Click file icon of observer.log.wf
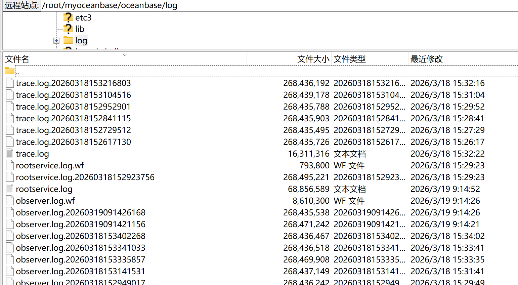This screenshot has height=285, width=518. pos(10,201)
